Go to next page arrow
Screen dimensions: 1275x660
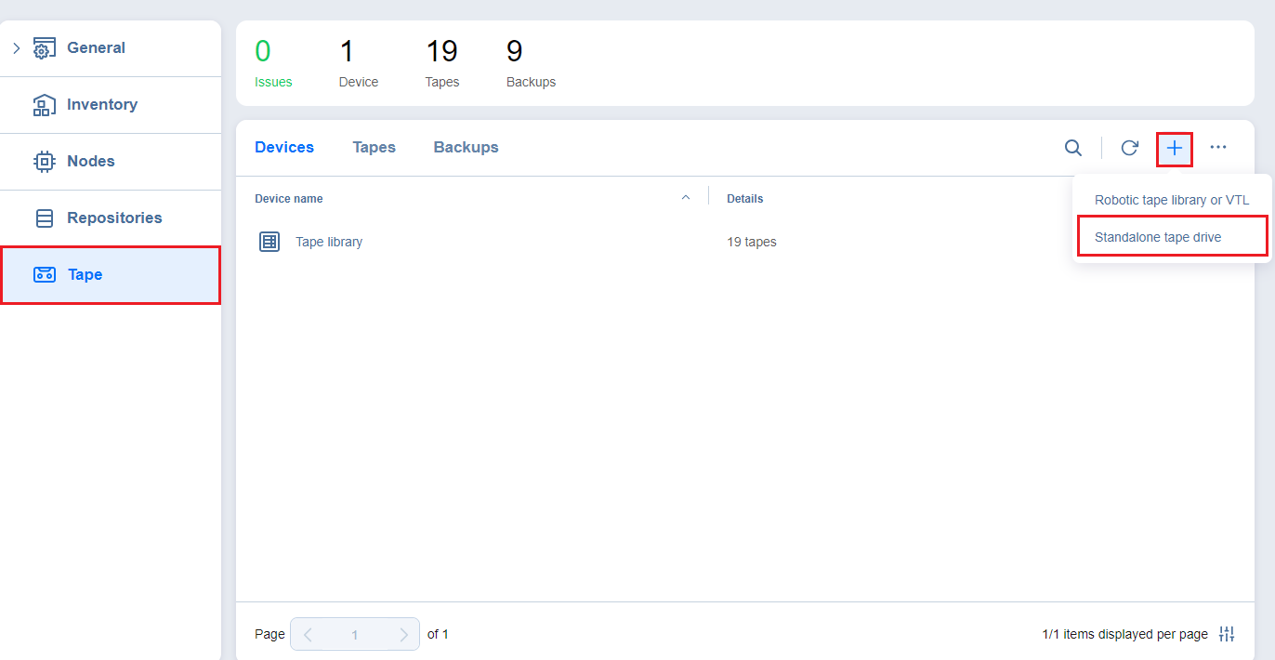pyautogui.click(x=403, y=635)
